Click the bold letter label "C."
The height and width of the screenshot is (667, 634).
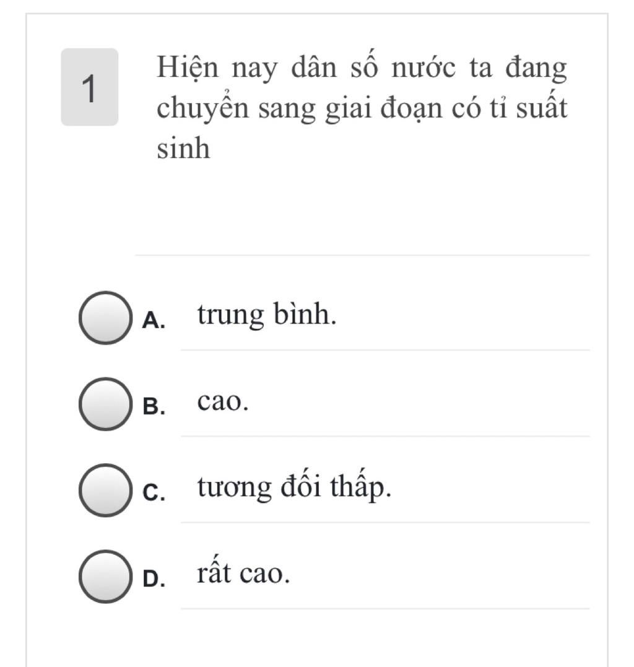pos(154,492)
